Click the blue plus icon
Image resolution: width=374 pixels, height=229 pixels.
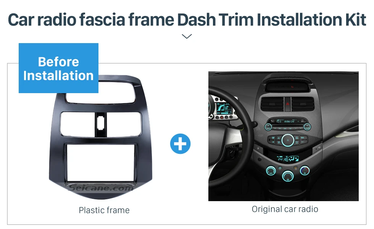(180, 144)
